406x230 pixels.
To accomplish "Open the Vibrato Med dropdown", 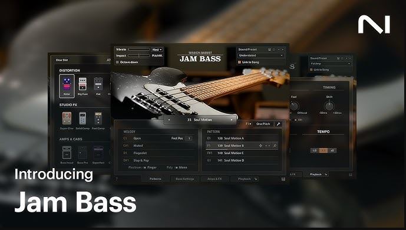I will [x=157, y=50].
